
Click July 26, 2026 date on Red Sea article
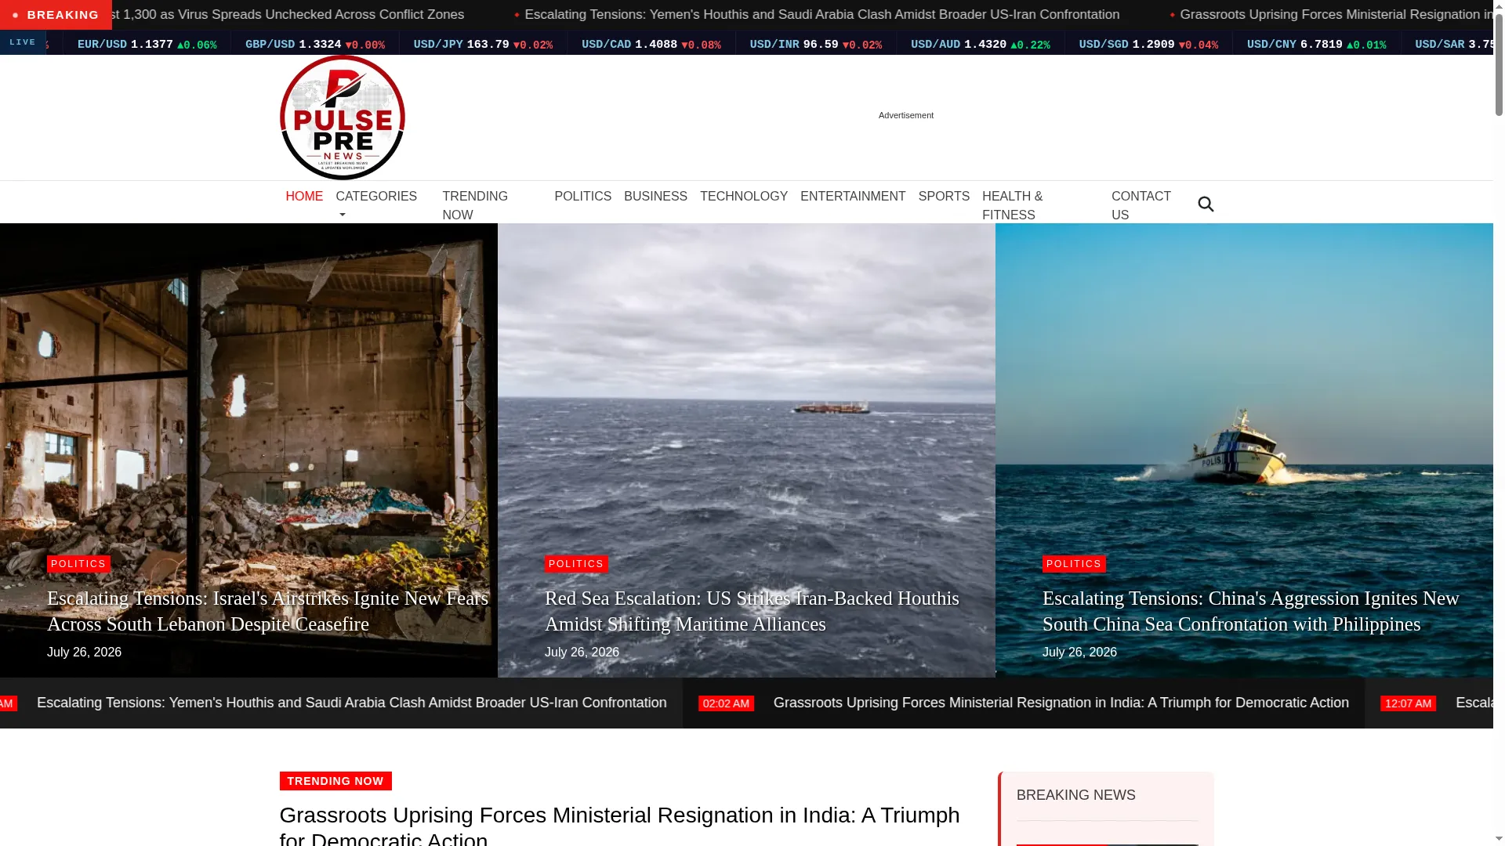click(582, 653)
